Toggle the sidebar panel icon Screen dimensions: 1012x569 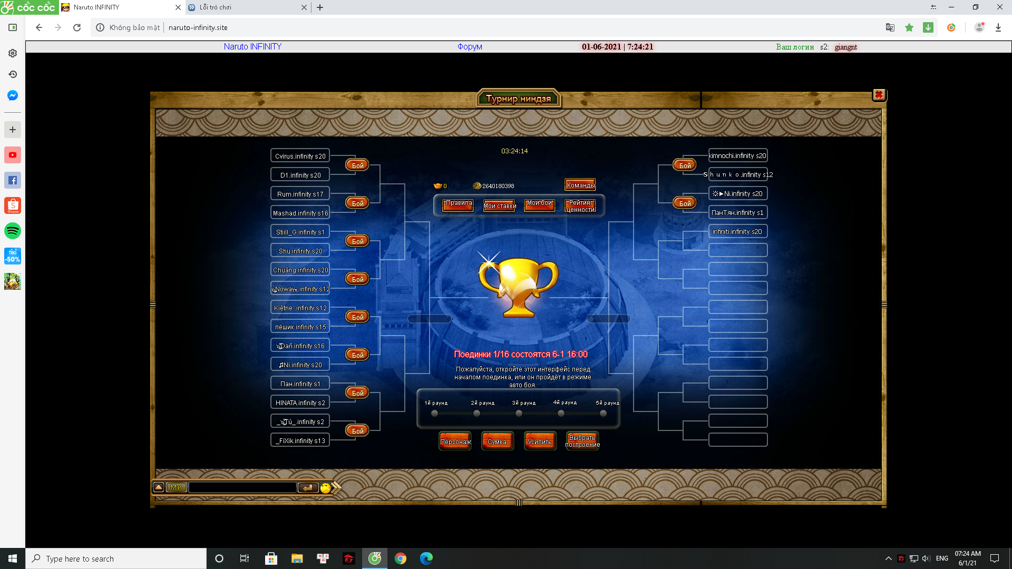(13, 27)
